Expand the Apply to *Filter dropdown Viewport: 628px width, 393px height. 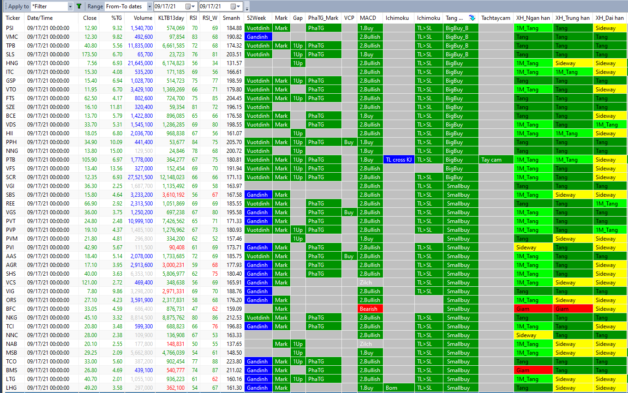click(70, 6)
